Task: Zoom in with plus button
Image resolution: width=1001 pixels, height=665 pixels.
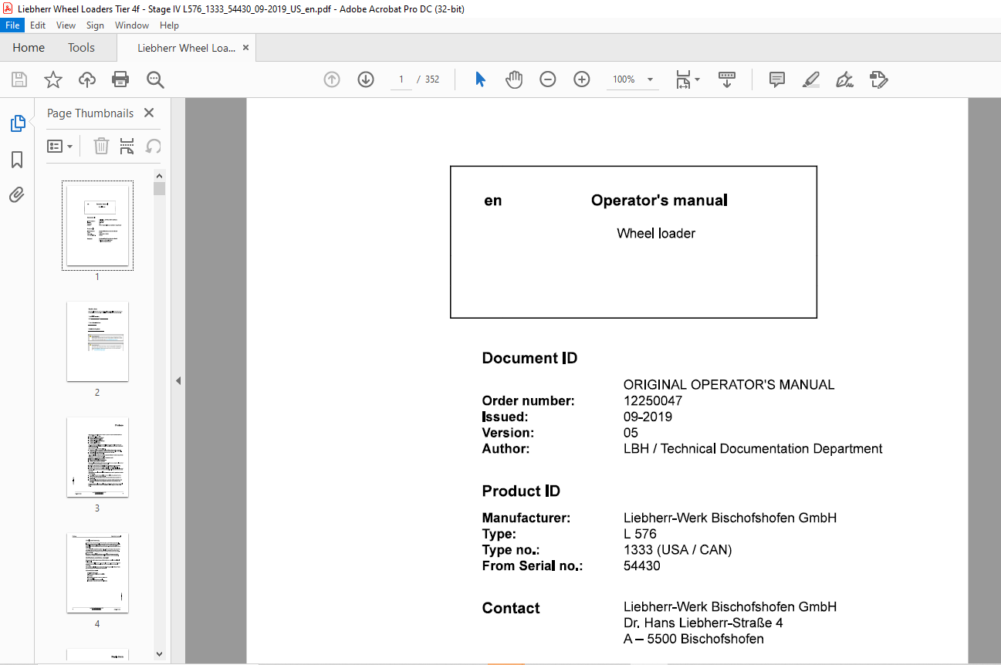Action: coord(582,79)
